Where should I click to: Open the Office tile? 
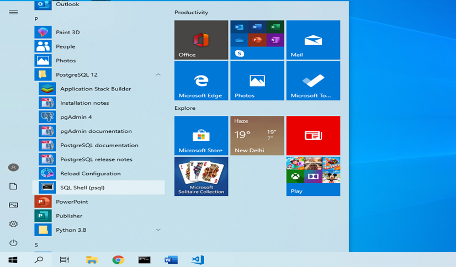(x=201, y=40)
